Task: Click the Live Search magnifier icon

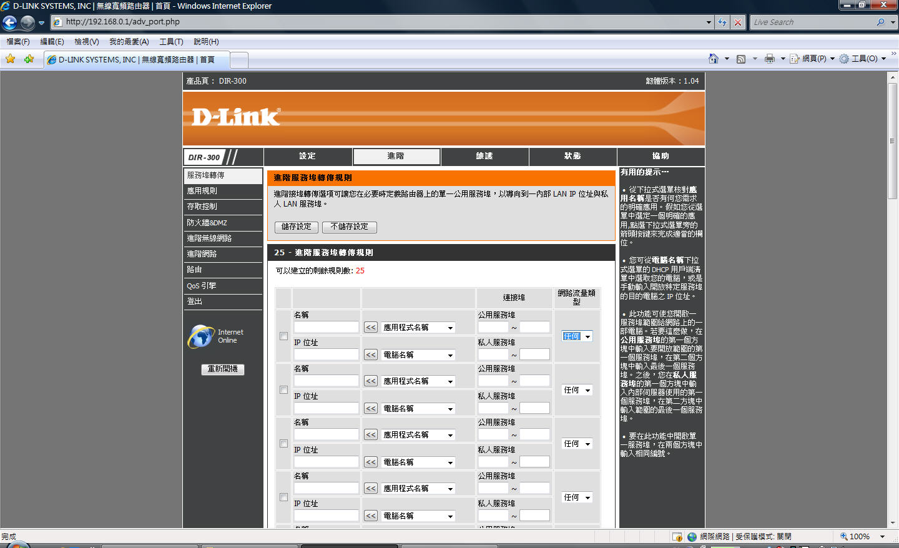Action: click(880, 22)
